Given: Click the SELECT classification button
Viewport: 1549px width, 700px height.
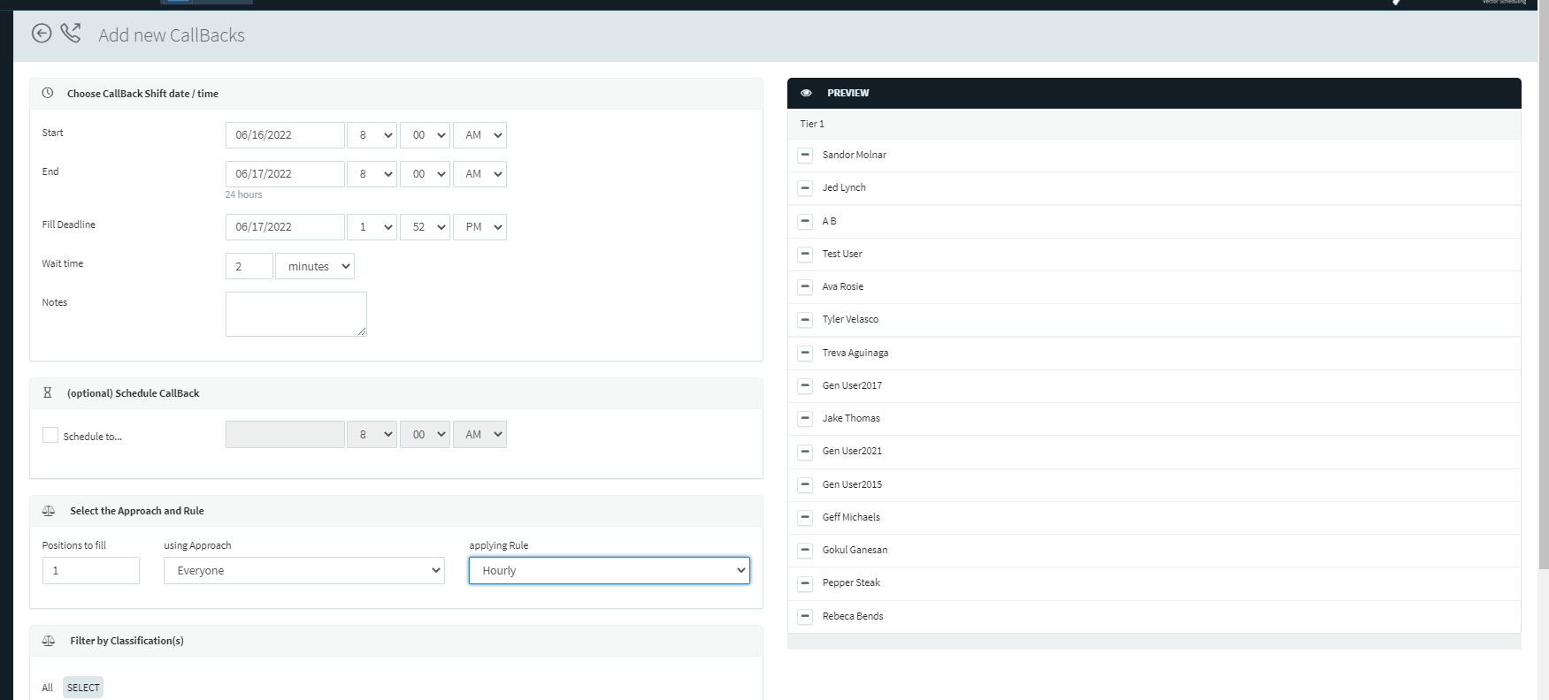Looking at the screenshot, I should tap(83, 688).
